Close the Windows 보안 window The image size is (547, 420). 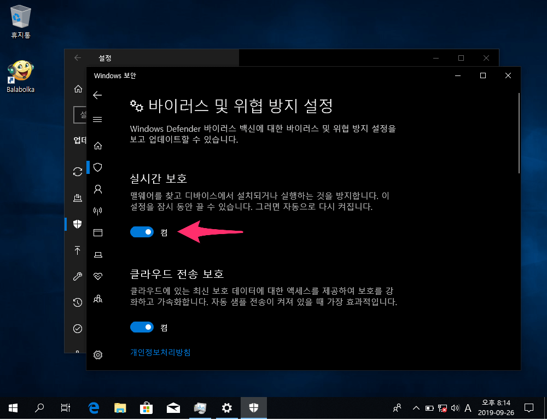click(x=508, y=75)
